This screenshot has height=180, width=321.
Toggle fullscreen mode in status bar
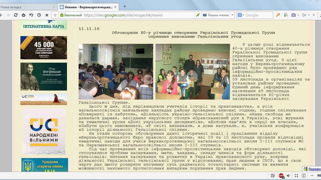[x=296, y=176]
